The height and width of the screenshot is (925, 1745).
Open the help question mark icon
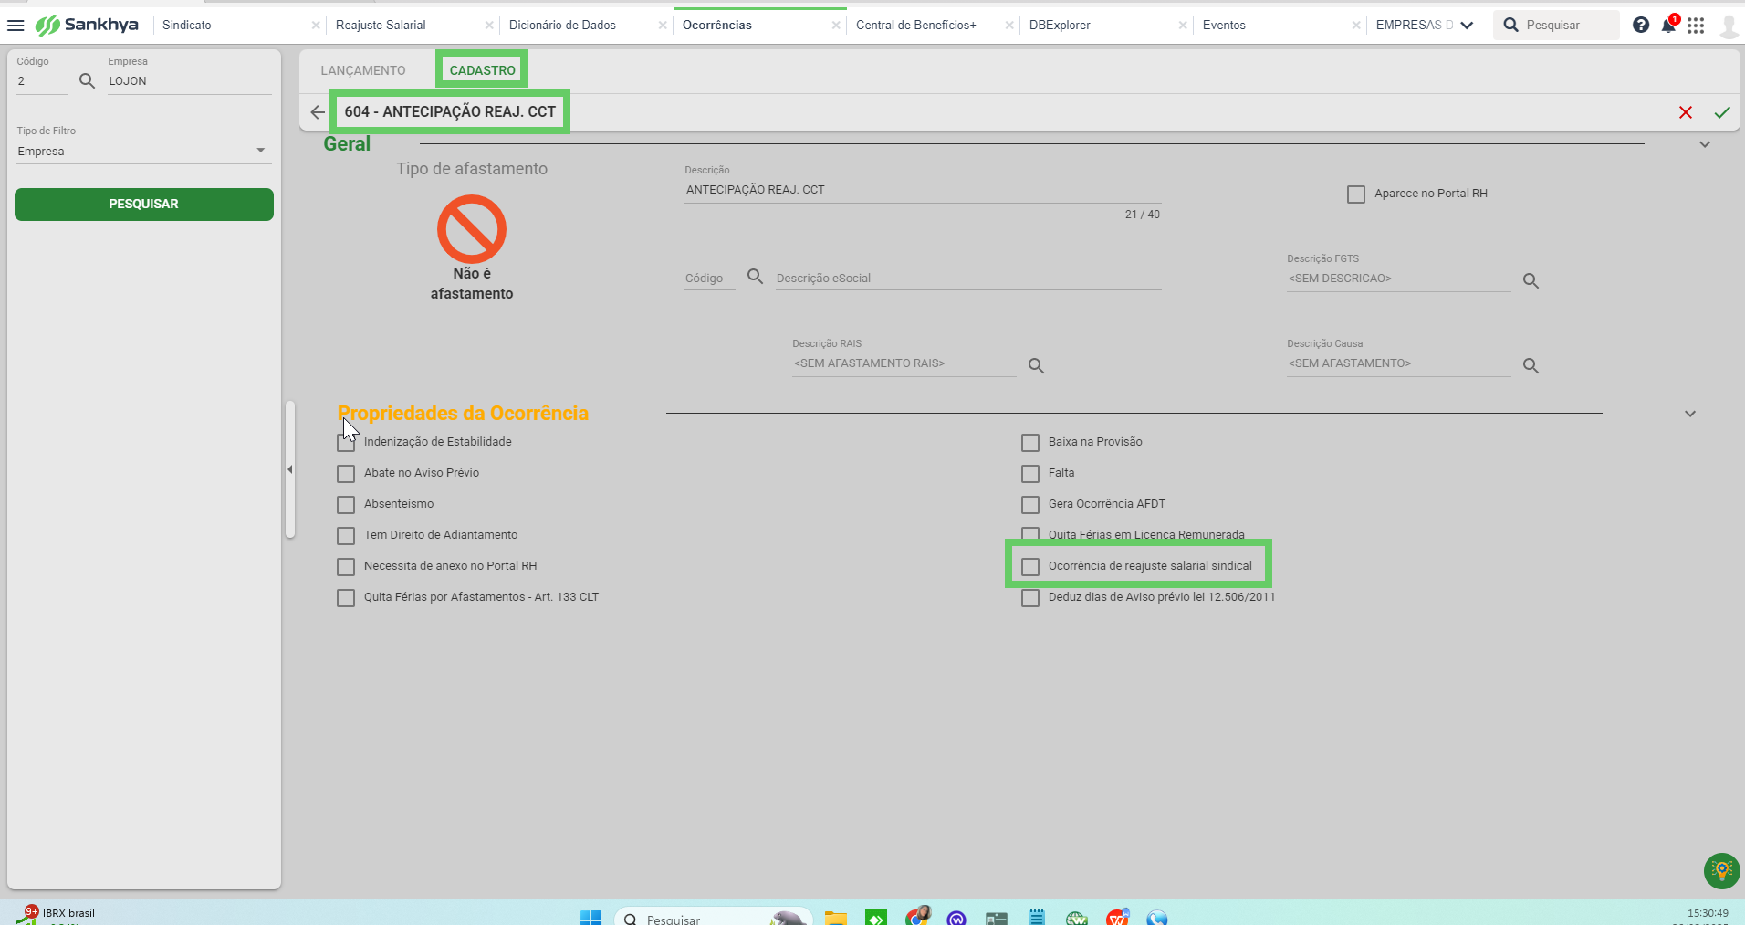click(1641, 25)
